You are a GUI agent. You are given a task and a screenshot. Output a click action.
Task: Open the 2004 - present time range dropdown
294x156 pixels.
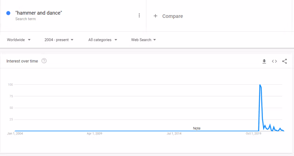tap(59, 40)
